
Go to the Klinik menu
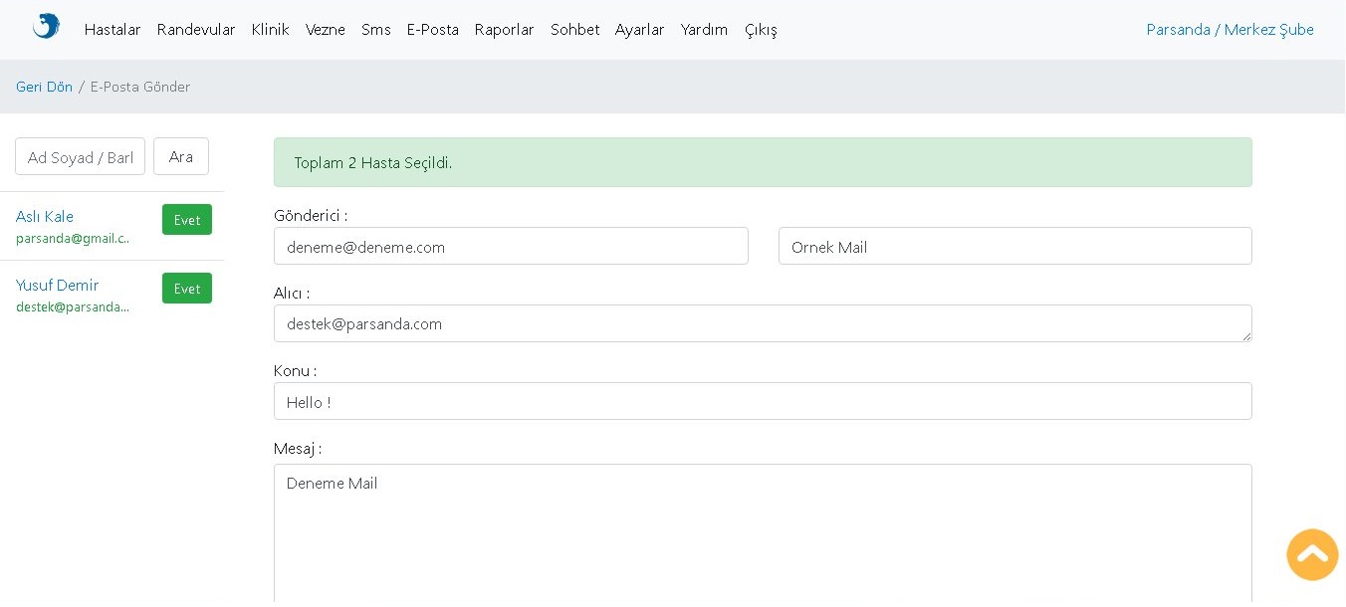(270, 30)
